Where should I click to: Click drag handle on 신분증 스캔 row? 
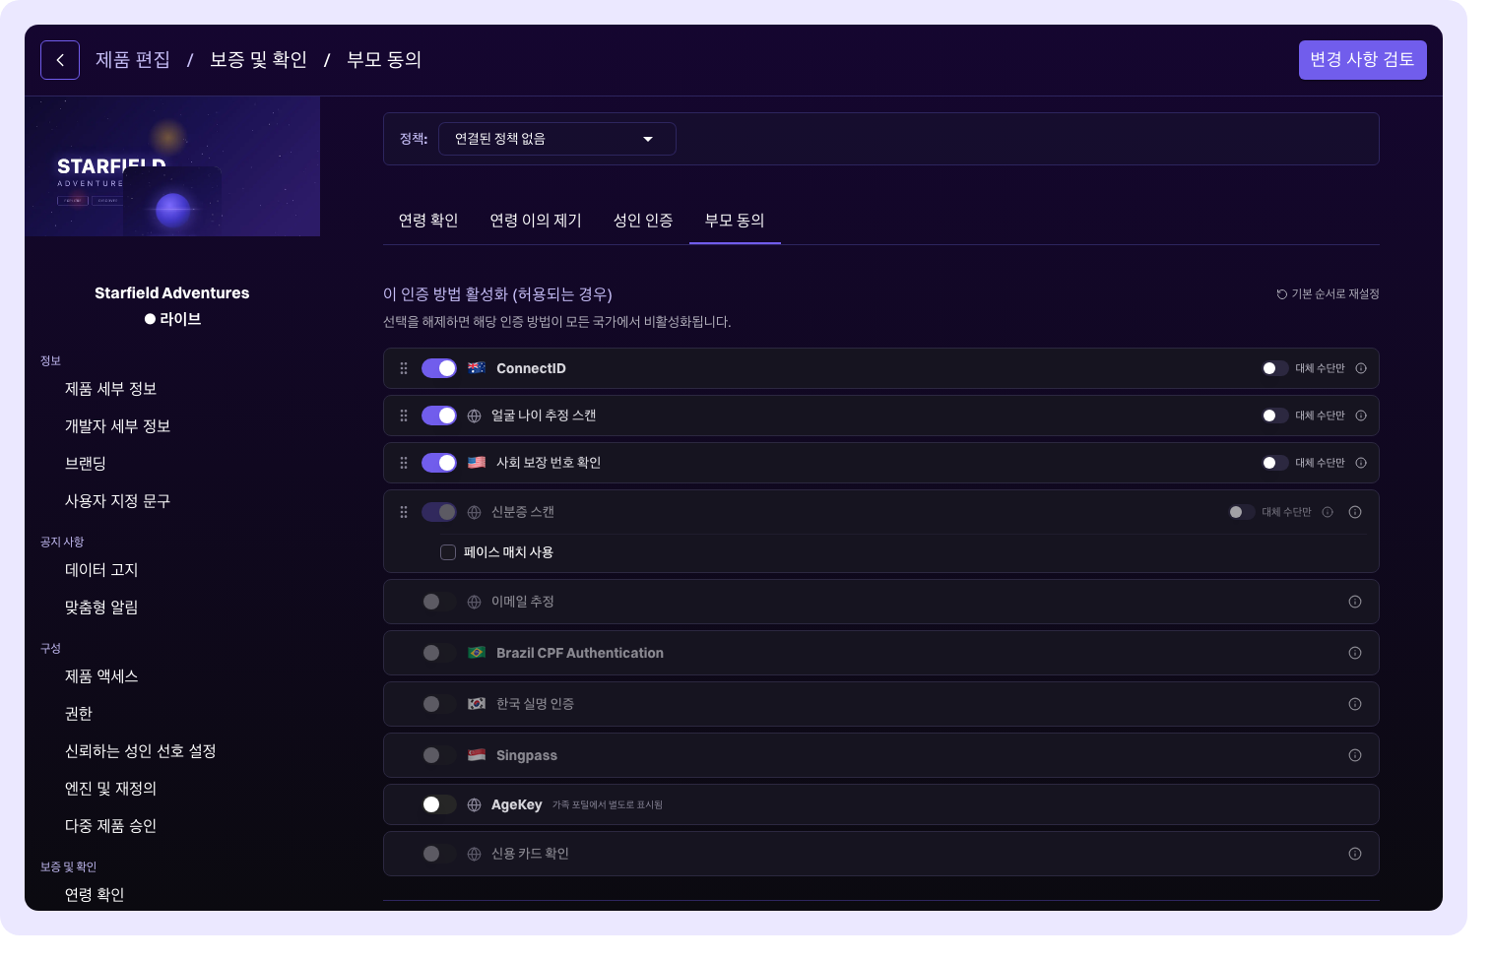pyautogui.click(x=404, y=512)
